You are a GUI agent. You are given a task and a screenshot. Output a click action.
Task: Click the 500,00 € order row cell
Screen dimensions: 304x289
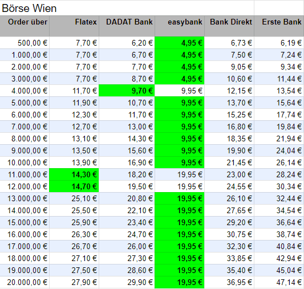(25, 43)
